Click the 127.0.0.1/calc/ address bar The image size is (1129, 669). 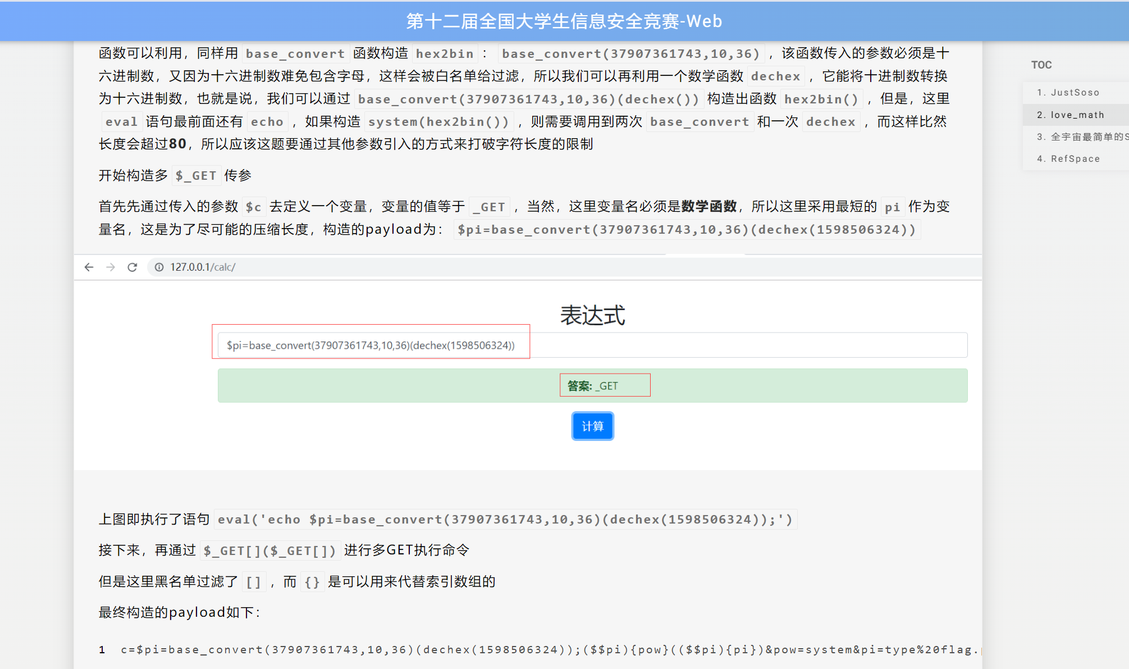coord(564,267)
